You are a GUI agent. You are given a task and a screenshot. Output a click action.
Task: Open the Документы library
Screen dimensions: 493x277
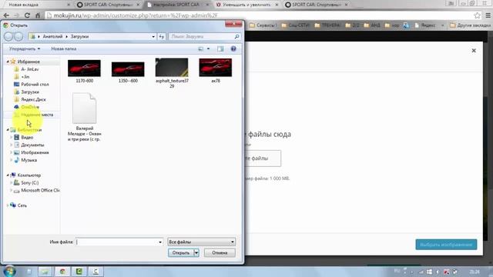pyautogui.click(x=32, y=145)
